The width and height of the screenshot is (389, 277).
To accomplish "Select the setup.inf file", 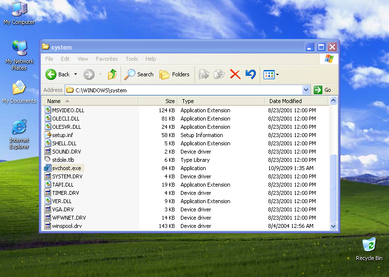I will click(63, 135).
